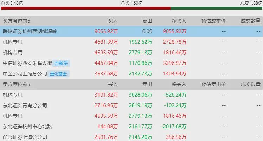Open 东北证券杭州市心北路 seat name

point(27,127)
